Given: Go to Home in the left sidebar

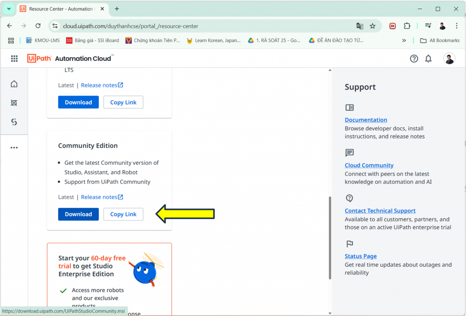Looking at the screenshot, I should point(14,84).
